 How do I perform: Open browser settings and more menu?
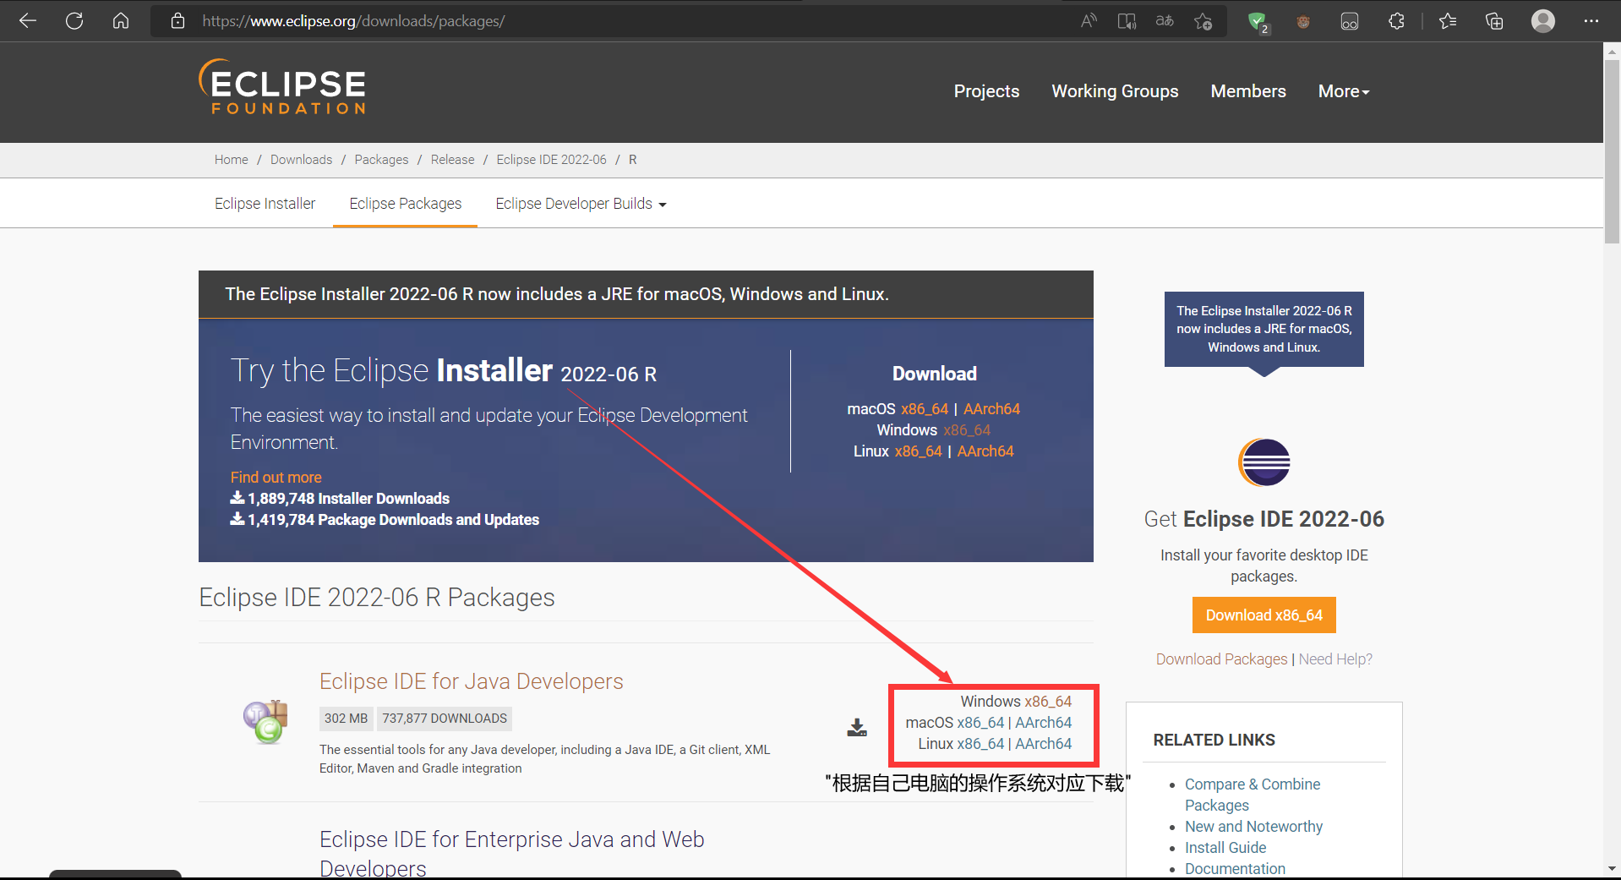[x=1591, y=21]
